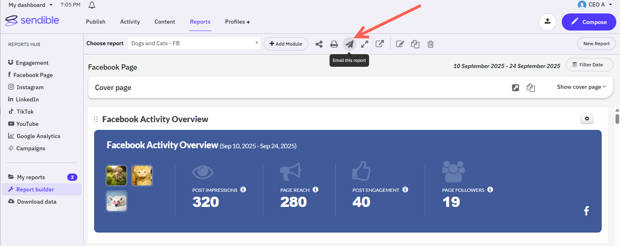Click the Facebook Activity Overview module title
This screenshot has width=620, height=246.
click(155, 119)
